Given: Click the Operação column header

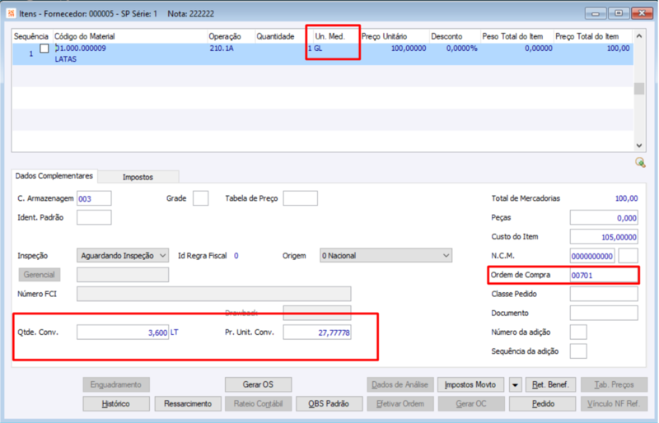Looking at the screenshot, I should (231, 36).
